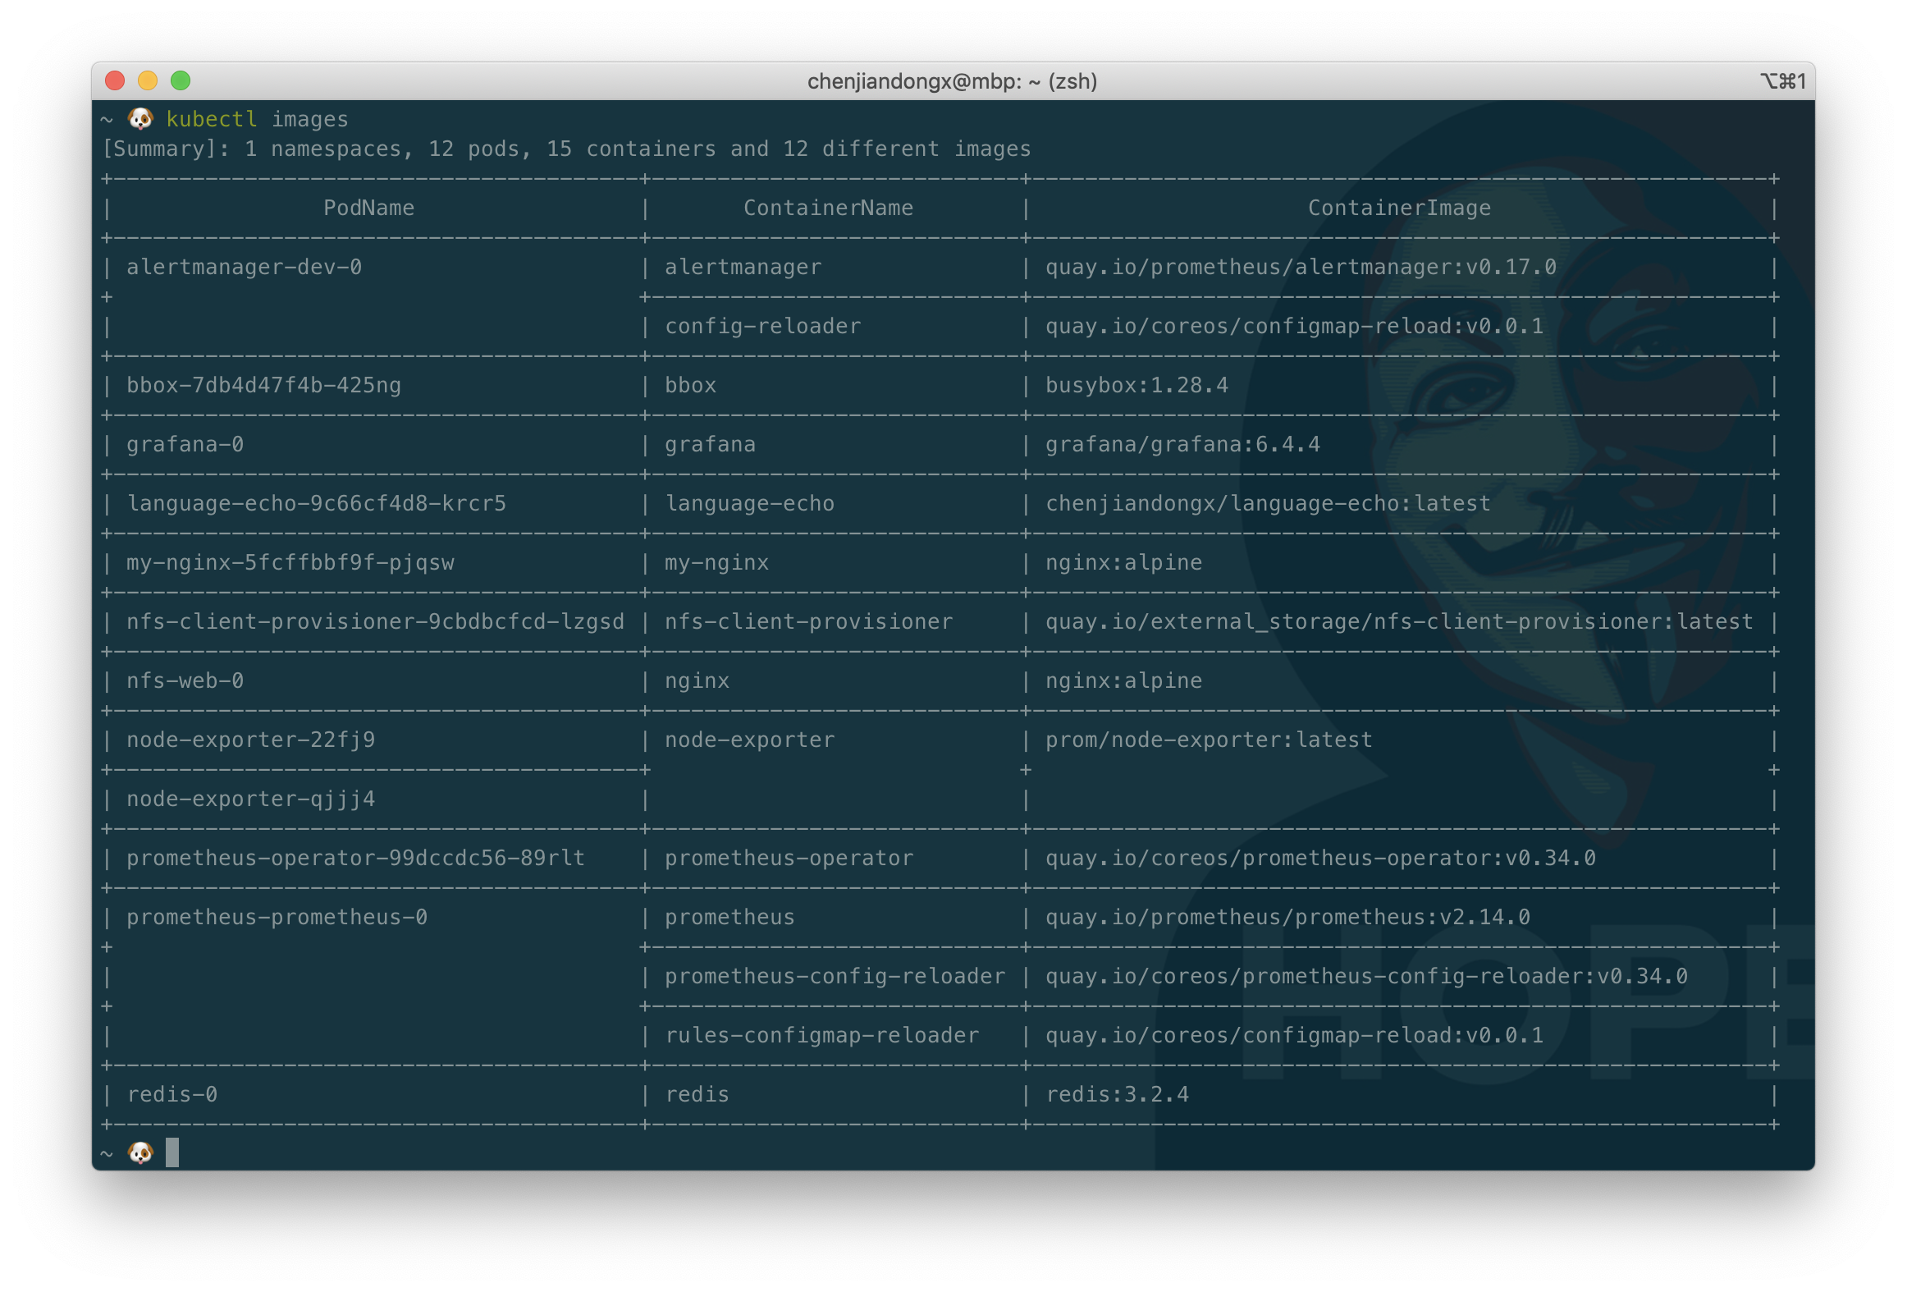Click image quay.io/external_storage/nfs-client-provisioner:latest
1907x1292 pixels.
click(1400, 622)
